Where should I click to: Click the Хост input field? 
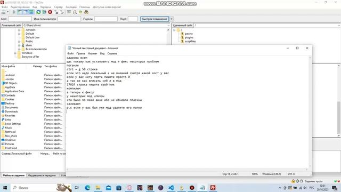(20, 19)
